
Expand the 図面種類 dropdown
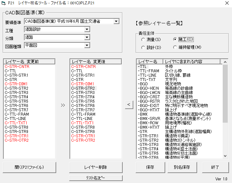point(87,45)
